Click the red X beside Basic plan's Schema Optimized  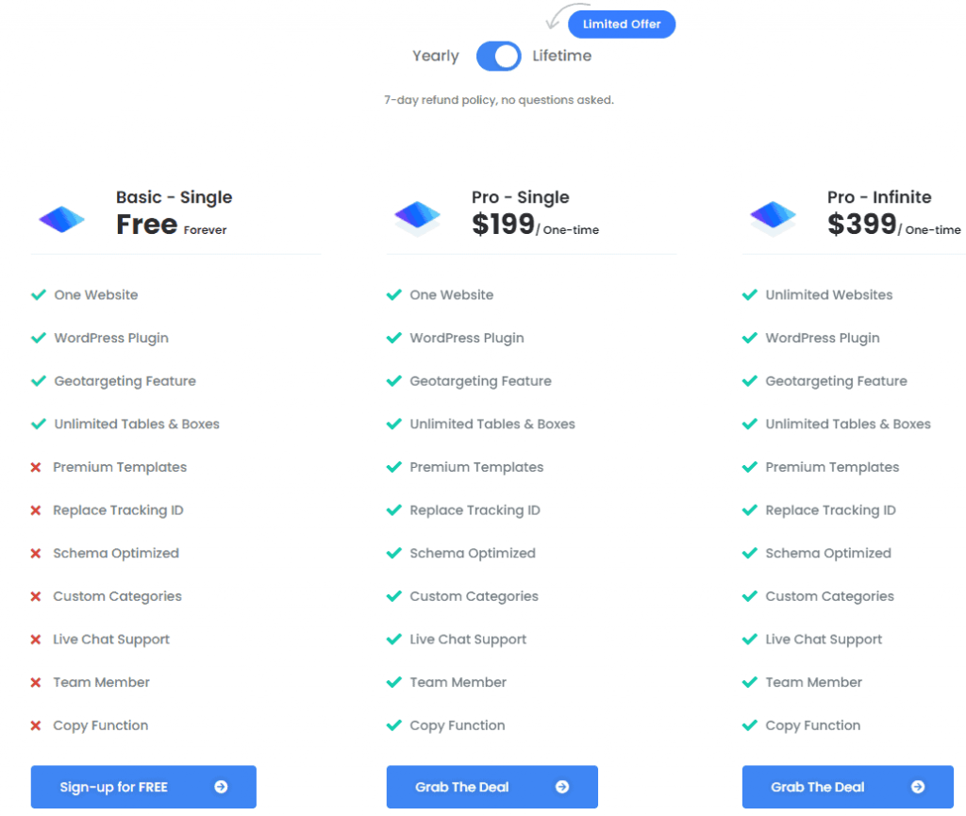pos(36,554)
